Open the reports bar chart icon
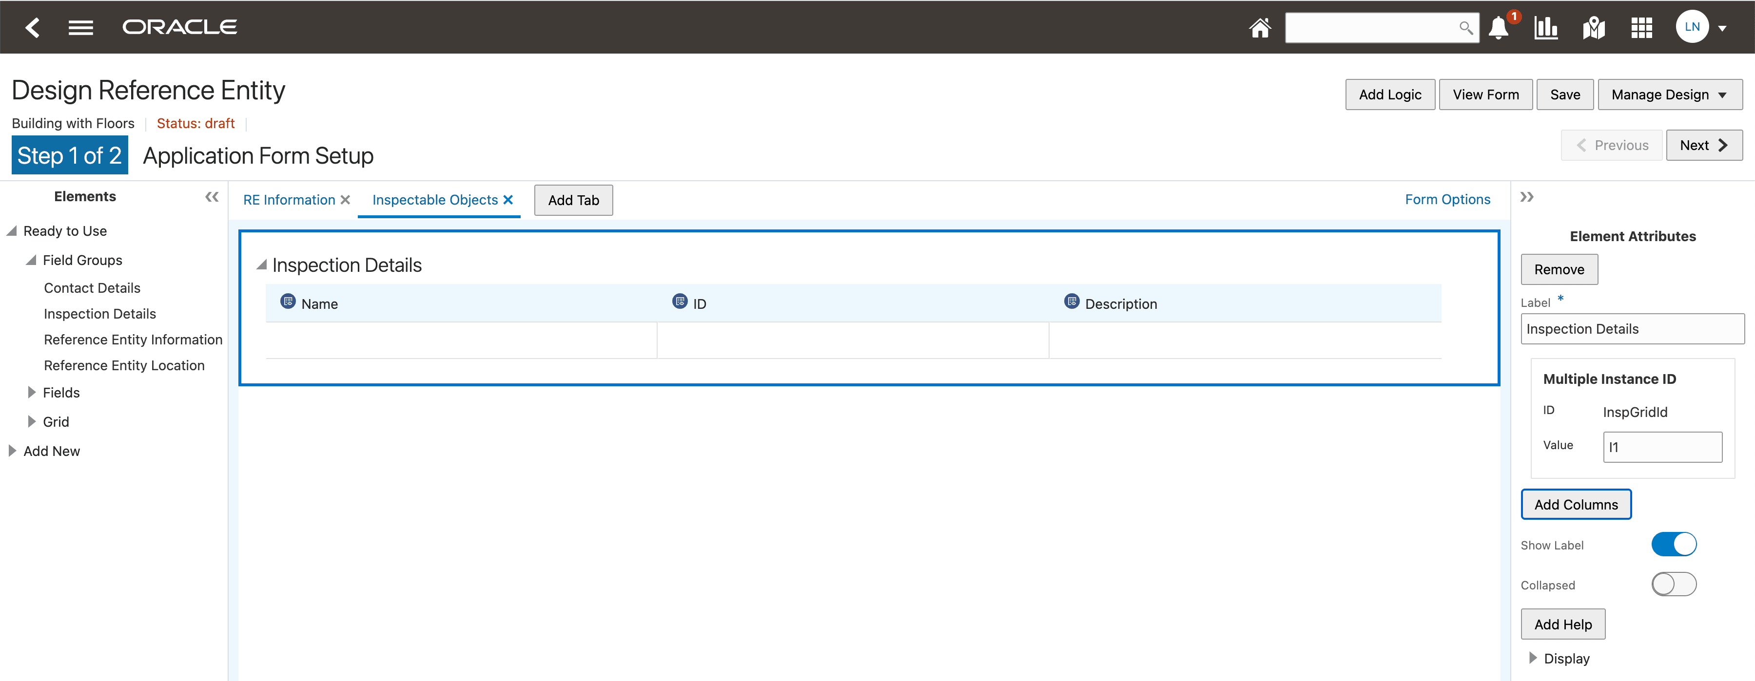Viewport: 1755px width, 681px height. pyautogui.click(x=1546, y=28)
